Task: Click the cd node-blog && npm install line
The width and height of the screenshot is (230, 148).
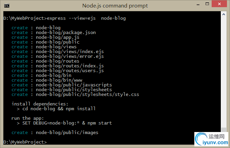Action: (x=56, y=109)
